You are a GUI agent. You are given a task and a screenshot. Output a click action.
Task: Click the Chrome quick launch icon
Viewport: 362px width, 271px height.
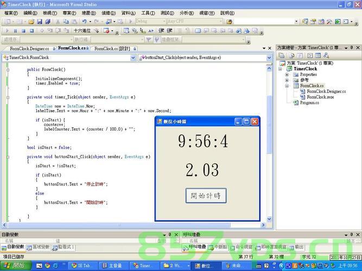47,266
